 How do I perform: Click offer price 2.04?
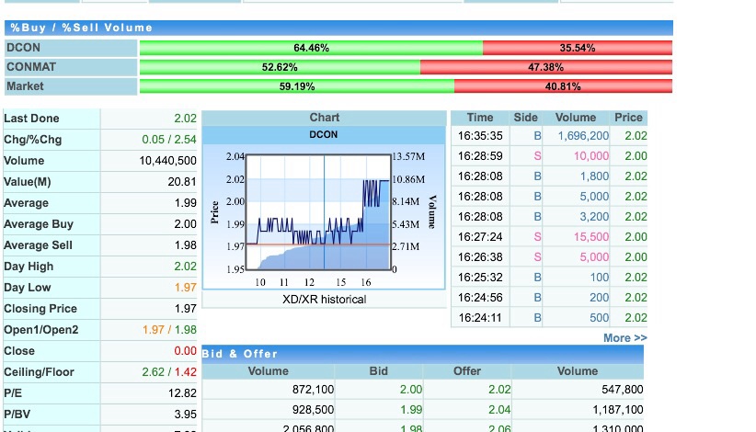point(499,410)
